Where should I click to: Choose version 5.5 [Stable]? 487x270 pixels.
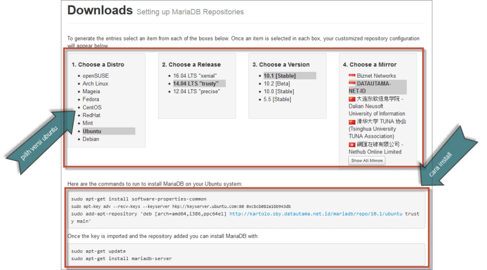277,99
